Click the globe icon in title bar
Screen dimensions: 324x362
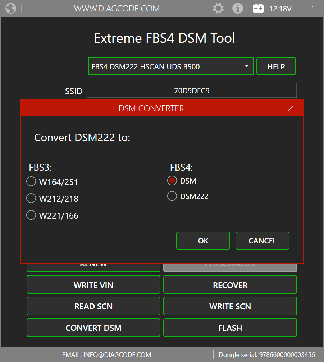[x=11, y=8]
